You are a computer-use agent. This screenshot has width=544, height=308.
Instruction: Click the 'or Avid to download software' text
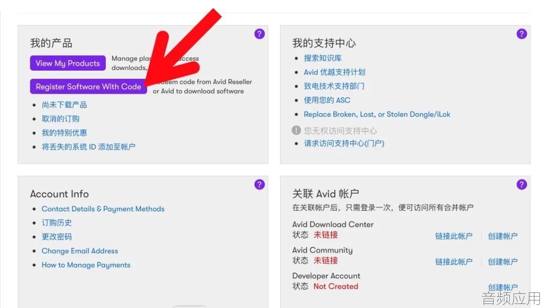[198, 91]
